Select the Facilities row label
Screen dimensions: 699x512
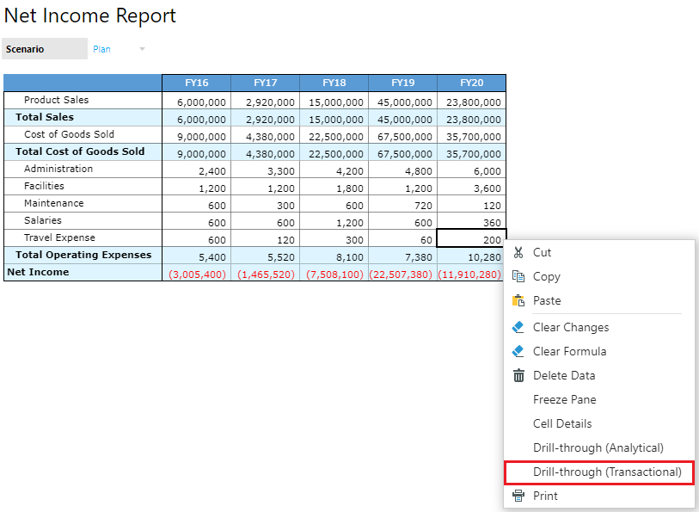coord(44,186)
